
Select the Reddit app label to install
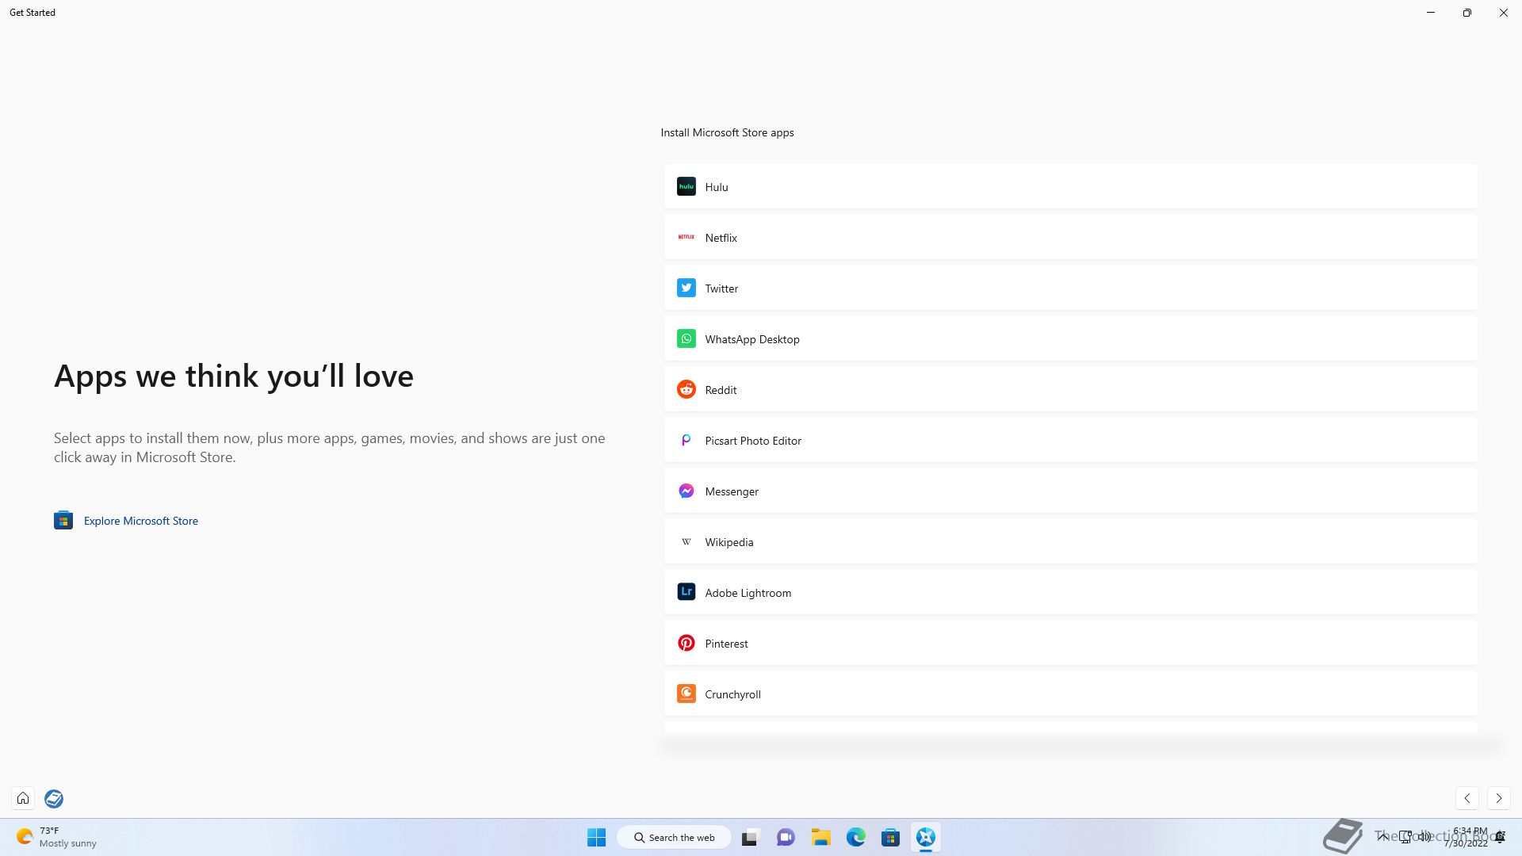(x=721, y=390)
